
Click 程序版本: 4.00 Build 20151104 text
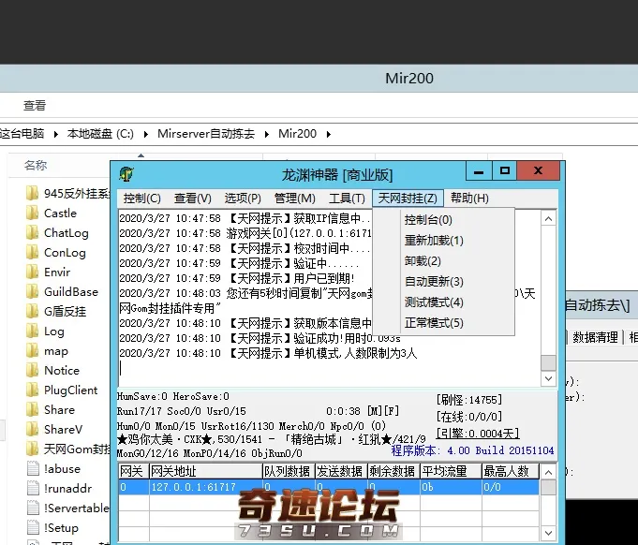click(x=472, y=450)
